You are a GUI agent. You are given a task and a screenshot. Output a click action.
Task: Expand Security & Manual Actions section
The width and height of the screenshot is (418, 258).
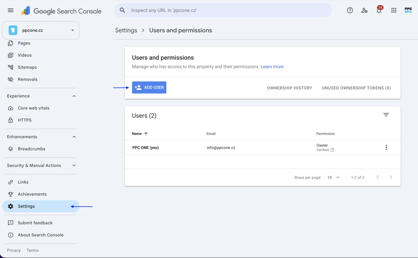pos(74,166)
